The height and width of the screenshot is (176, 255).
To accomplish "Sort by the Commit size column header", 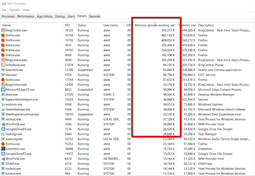I will coord(187,25).
